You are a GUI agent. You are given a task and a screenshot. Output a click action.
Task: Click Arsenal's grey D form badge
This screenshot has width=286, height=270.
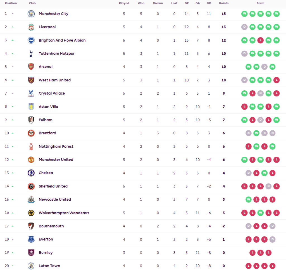pyautogui.click(x=264, y=67)
